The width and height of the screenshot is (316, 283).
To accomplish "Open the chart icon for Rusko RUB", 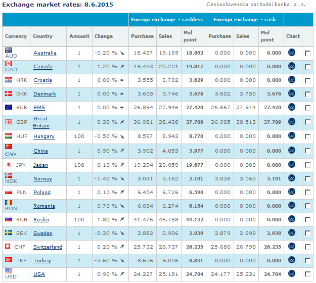I will click(x=292, y=219).
